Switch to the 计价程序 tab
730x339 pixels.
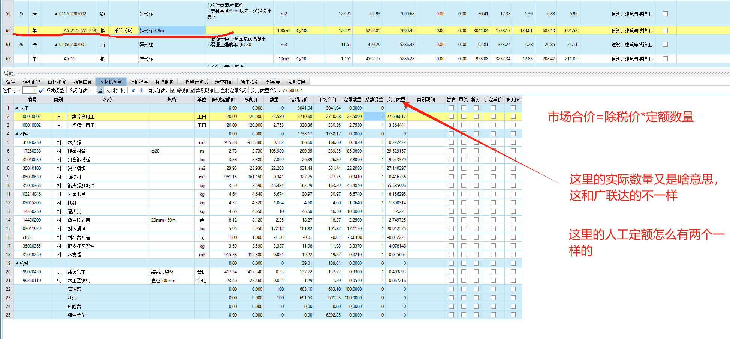click(x=139, y=82)
